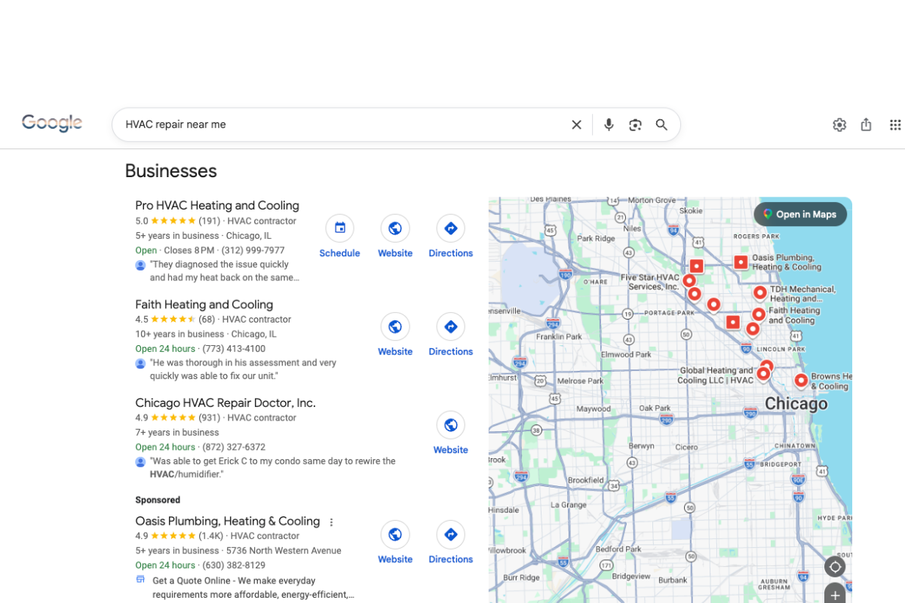This screenshot has height=603, width=905.
Task: Click Global Heating and Cooling LLC map label
Action: (x=716, y=375)
